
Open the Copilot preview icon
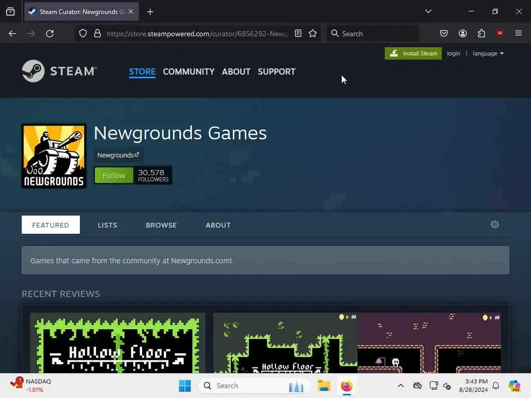click(514, 386)
